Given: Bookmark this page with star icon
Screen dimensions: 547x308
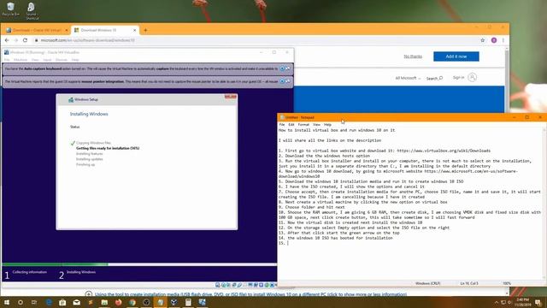Looking at the screenshot, I should click(483, 40).
